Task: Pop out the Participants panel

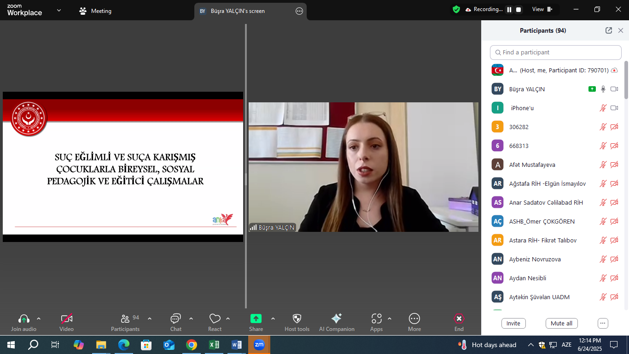Action: (x=609, y=30)
